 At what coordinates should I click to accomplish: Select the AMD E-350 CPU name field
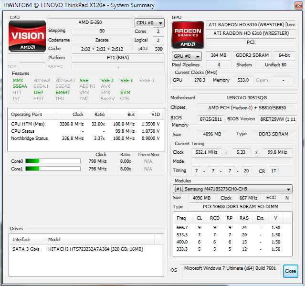coord(90,22)
